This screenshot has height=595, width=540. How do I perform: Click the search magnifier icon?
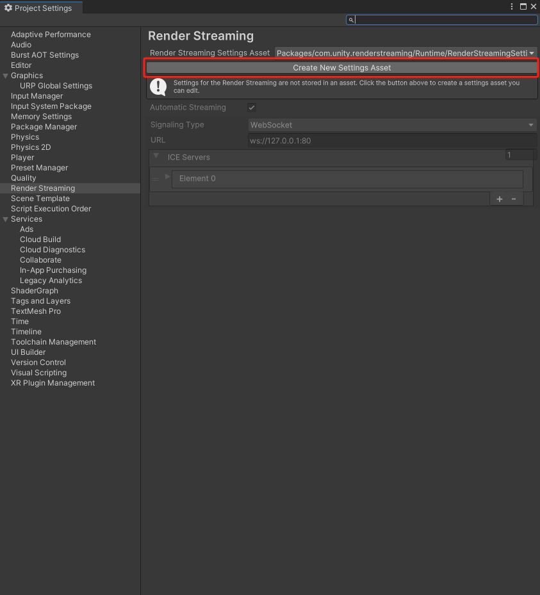click(x=351, y=20)
